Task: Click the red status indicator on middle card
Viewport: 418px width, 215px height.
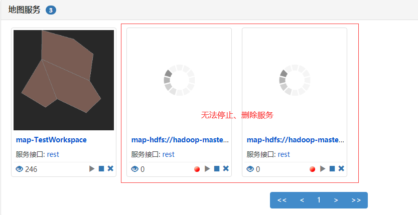Action: (x=197, y=169)
